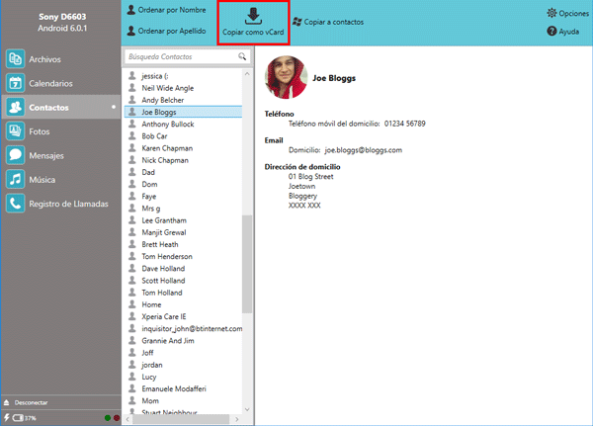Click the contact list vertical scrollbar thumb

(247, 264)
